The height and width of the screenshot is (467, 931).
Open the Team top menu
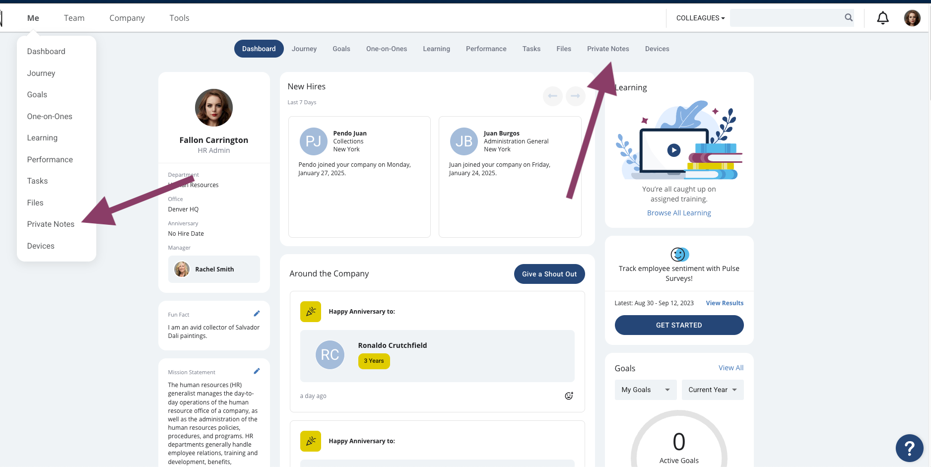tap(74, 18)
